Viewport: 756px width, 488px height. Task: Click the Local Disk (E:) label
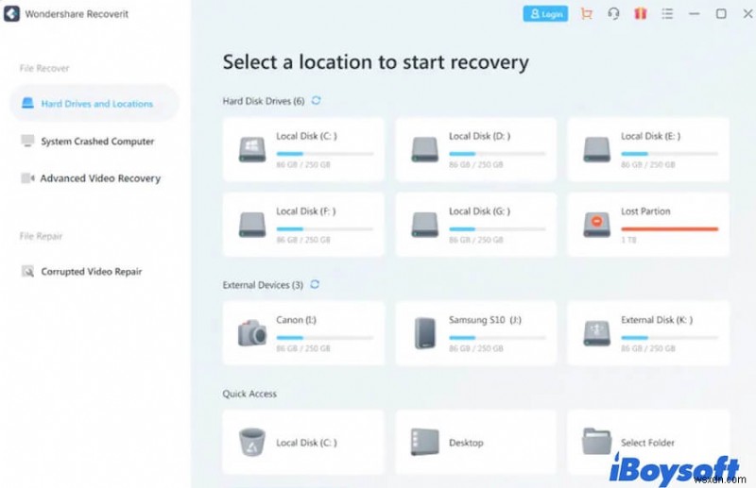(x=651, y=136)
